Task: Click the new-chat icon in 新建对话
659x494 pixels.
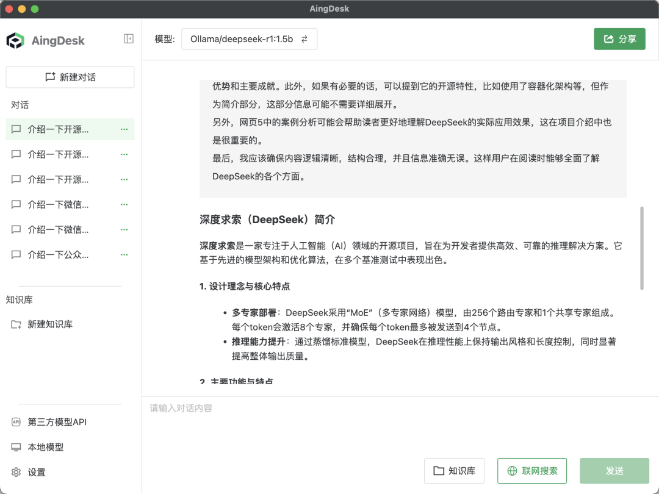Action: (x=50, y=77)
